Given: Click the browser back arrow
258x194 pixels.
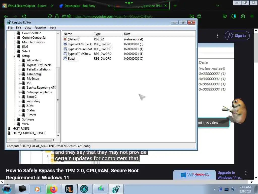Looking at the screenshot, I should click(6, 16).
